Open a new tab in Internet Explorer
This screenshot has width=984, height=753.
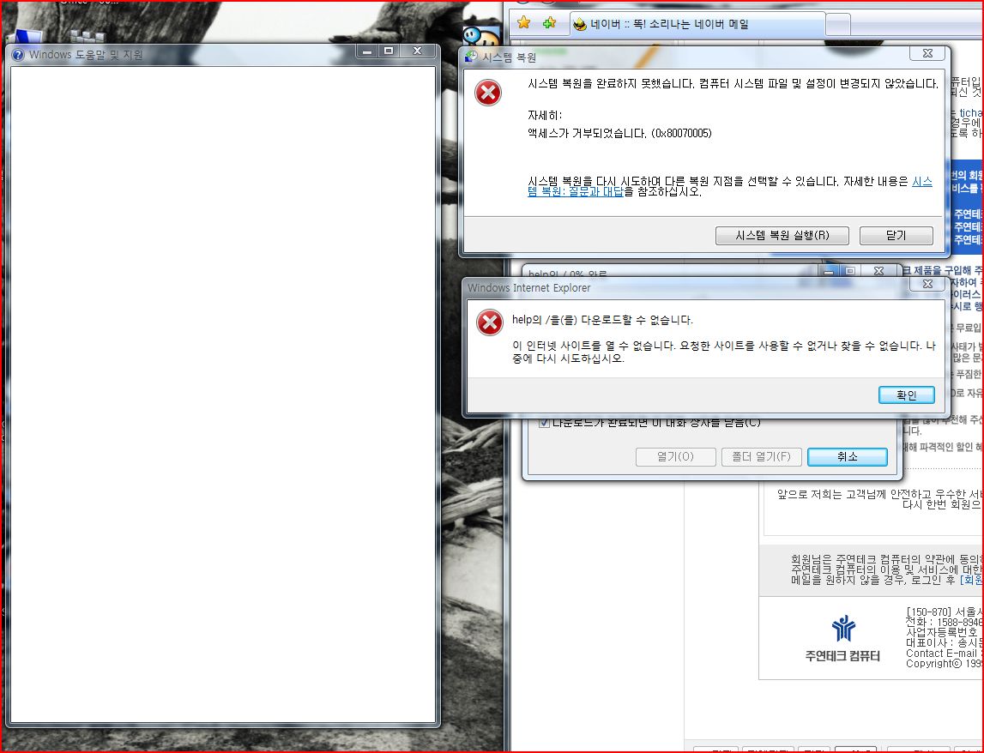(838, 25)
